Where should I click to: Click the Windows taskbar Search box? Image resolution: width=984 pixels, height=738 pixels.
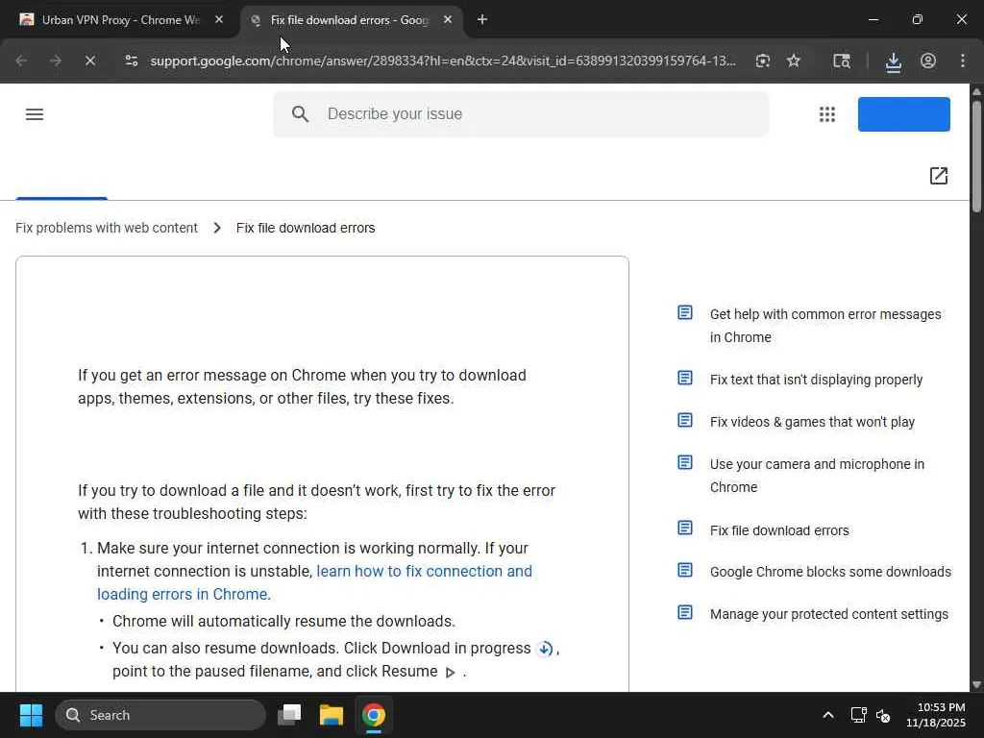click(x=160, y=715)
